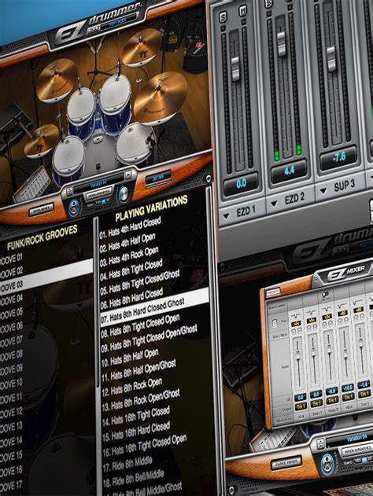The height and width of the screenshot is (496, 373).
Task: Mute the Tom 1 channel in EZ Mixer
Action: pos(362,316)
